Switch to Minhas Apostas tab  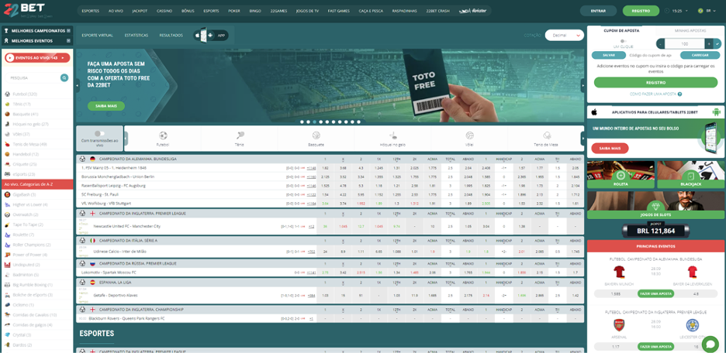690,30
